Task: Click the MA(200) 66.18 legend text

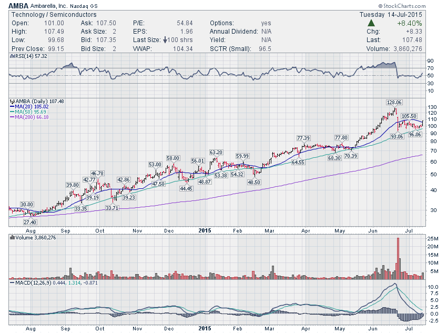Action: 32,117
